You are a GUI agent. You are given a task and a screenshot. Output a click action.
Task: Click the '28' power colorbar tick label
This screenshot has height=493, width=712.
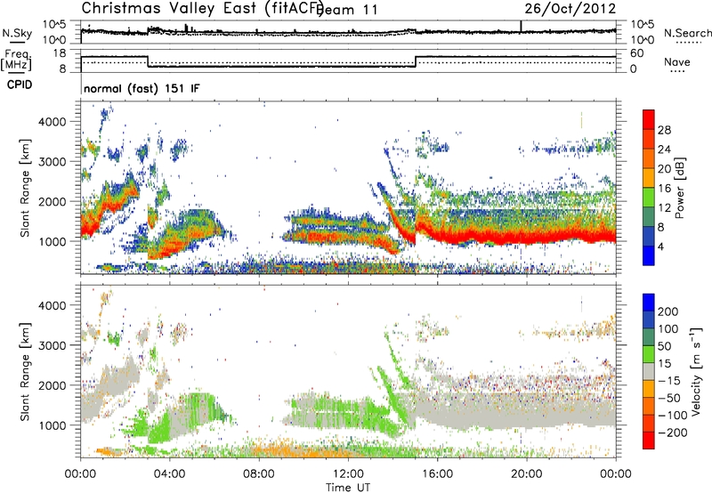(x=664, y=130)
